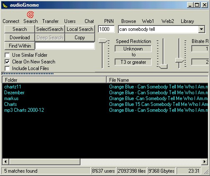This screenshot has height=176, width=210.
Task: Enable Include Local Files checkbox
Action: point(7,68)
